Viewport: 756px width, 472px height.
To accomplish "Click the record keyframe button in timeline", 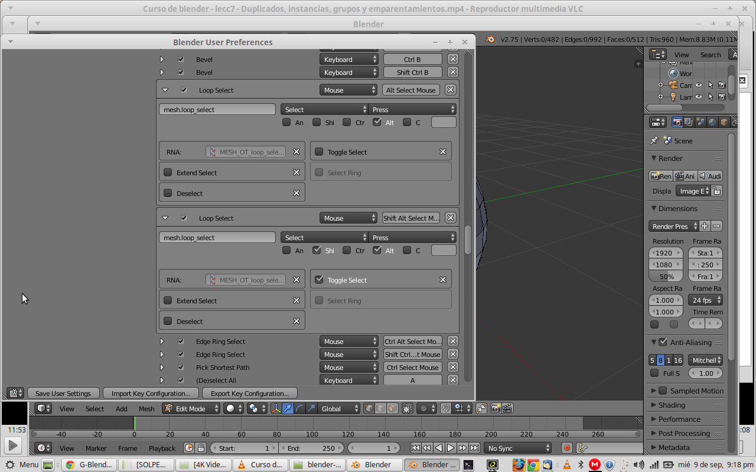I will pos(566,448).
